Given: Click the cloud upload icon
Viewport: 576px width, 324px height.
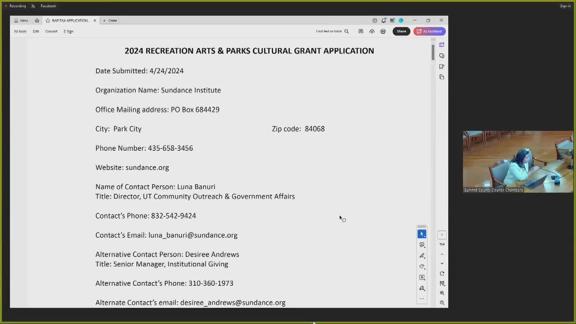Looking at the screenshot, I should point(372,31).
